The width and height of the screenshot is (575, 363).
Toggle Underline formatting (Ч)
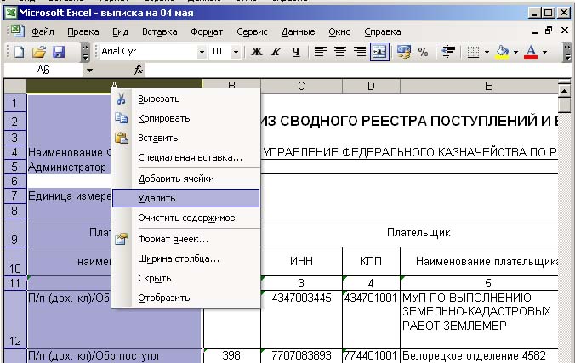(295, 52)
